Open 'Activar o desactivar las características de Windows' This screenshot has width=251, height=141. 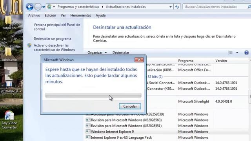click(55, 47)
